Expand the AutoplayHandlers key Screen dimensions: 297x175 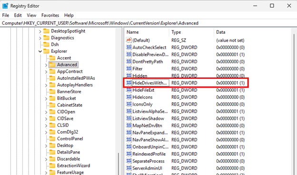point(46,85)
